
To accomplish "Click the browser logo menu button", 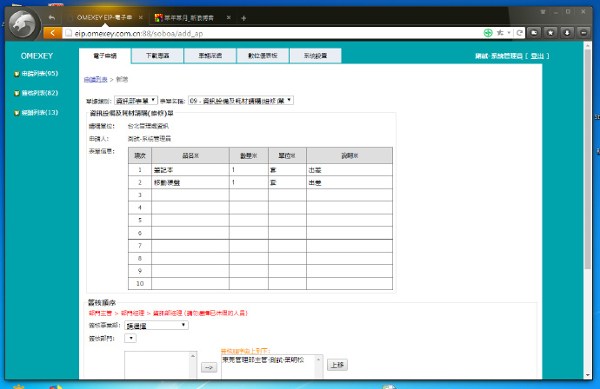I will pos(23,24).
